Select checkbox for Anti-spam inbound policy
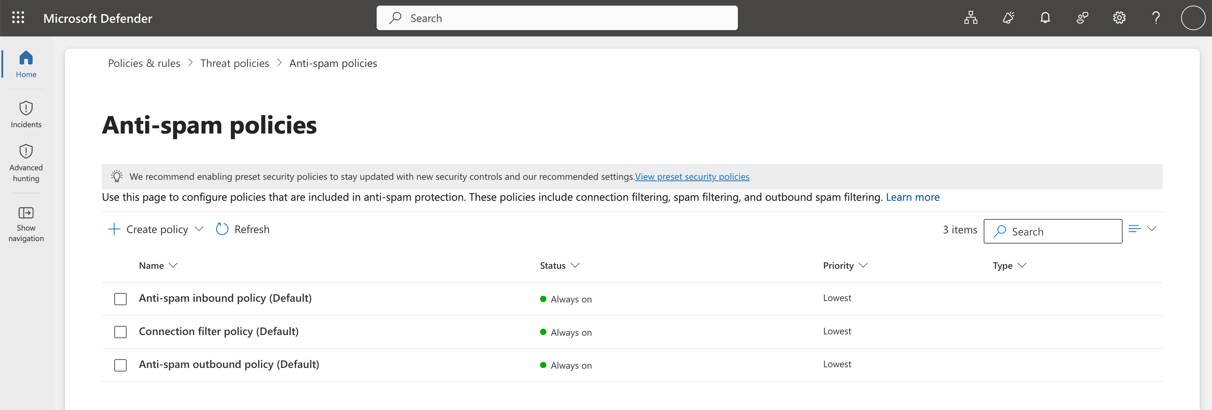This screenshot has width=1212, height=410. pos(120,299)
